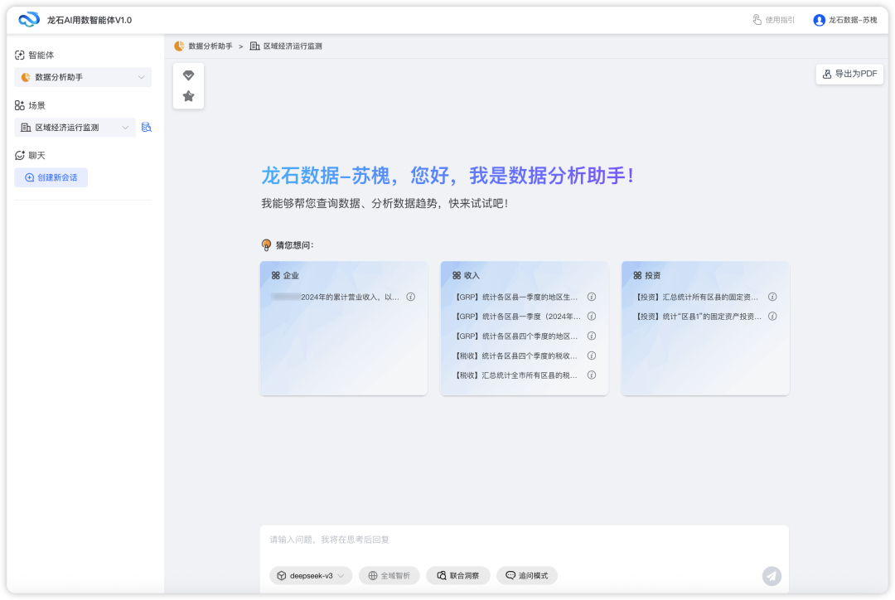Click the send message paper plane icon

coord(772,576)
